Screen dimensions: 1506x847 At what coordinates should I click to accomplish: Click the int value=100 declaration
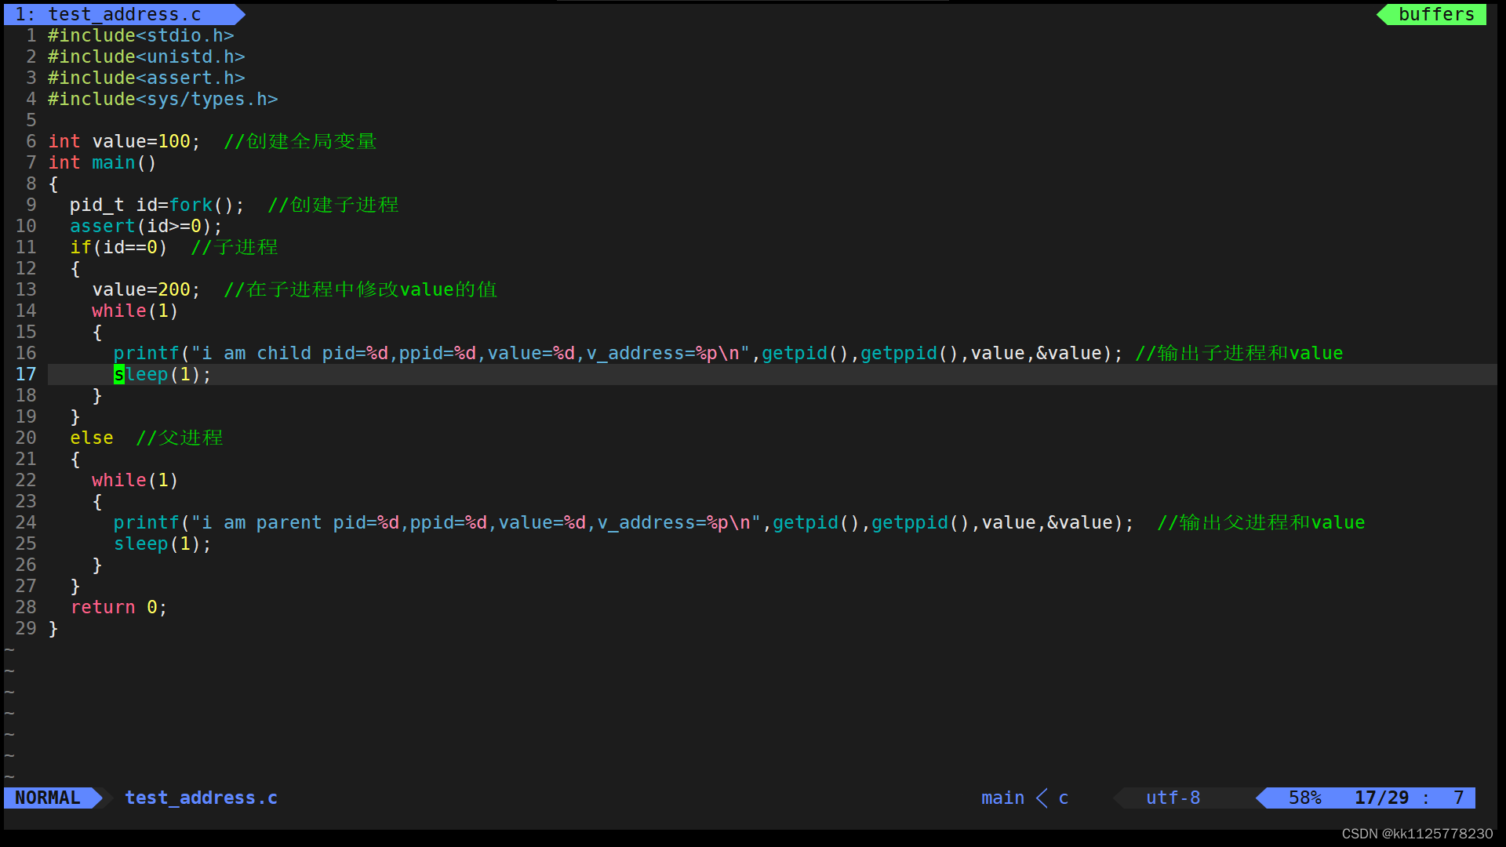coord(125,141)
